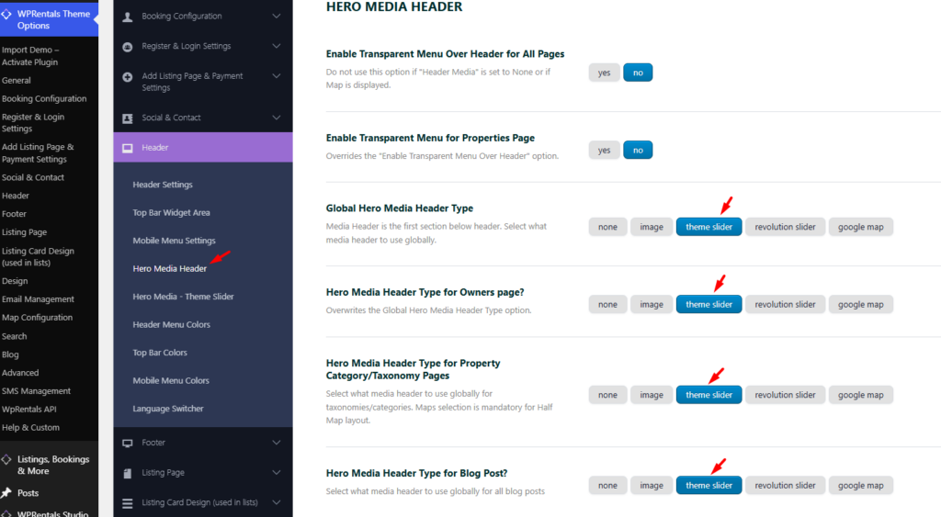The height and width of the screenshot is (517, 941).
Task: Open Language Switcher submenu item
Action: click(168, 409)
